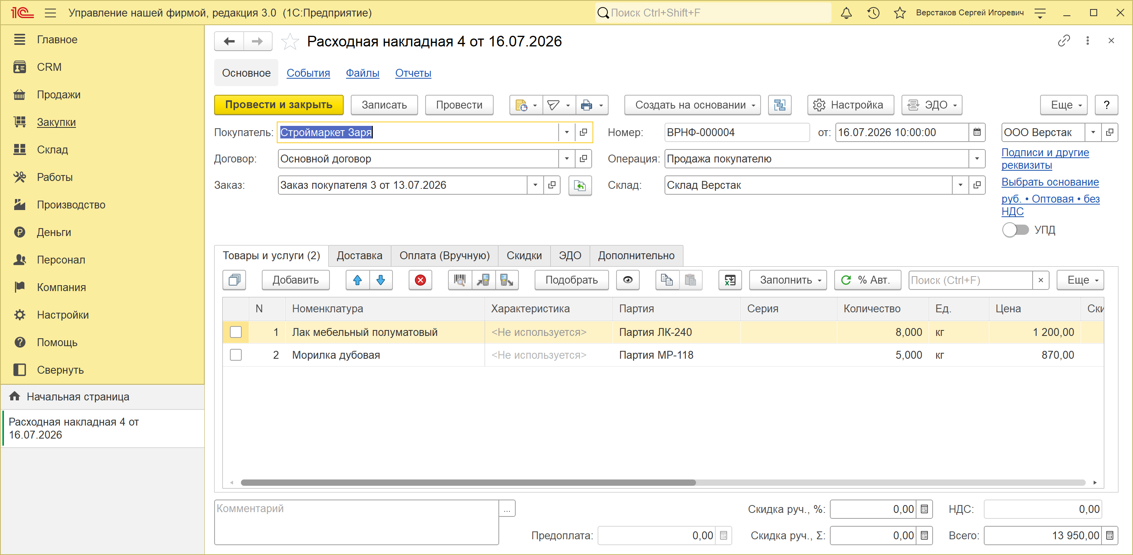The width and height of the screenshot is (1133, 555).
Task: Go back with the left arrow
Action: (x=229, y=41)
